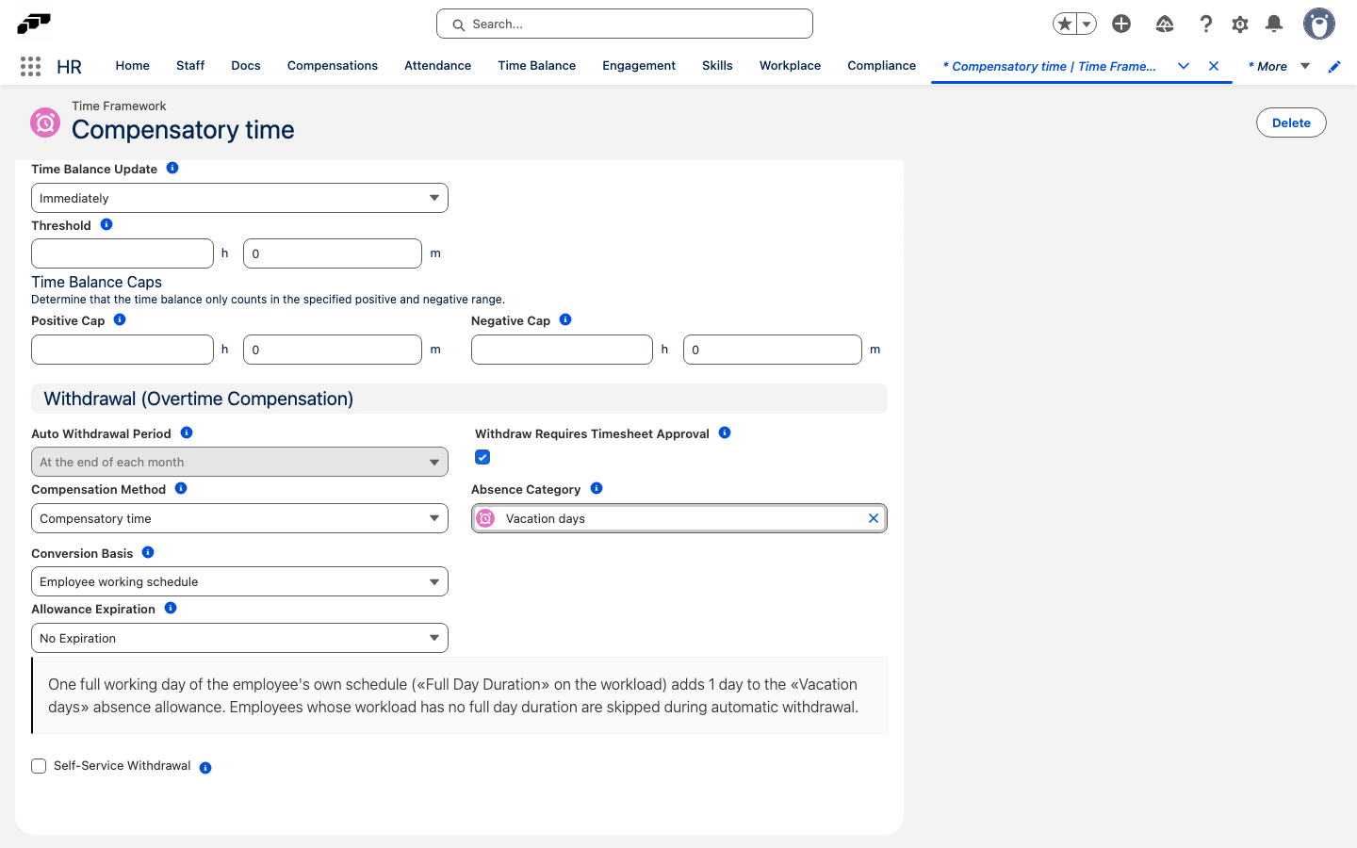Screen dimensions: 1357x848
Task: Show info tooltip for Threshold
Action: click(x=106, y=224)
